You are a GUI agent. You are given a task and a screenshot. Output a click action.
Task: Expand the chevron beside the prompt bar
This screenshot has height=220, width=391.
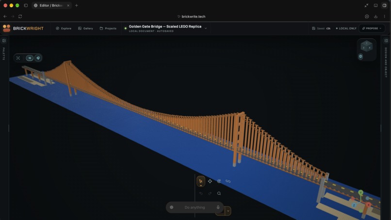click(228, 211)
